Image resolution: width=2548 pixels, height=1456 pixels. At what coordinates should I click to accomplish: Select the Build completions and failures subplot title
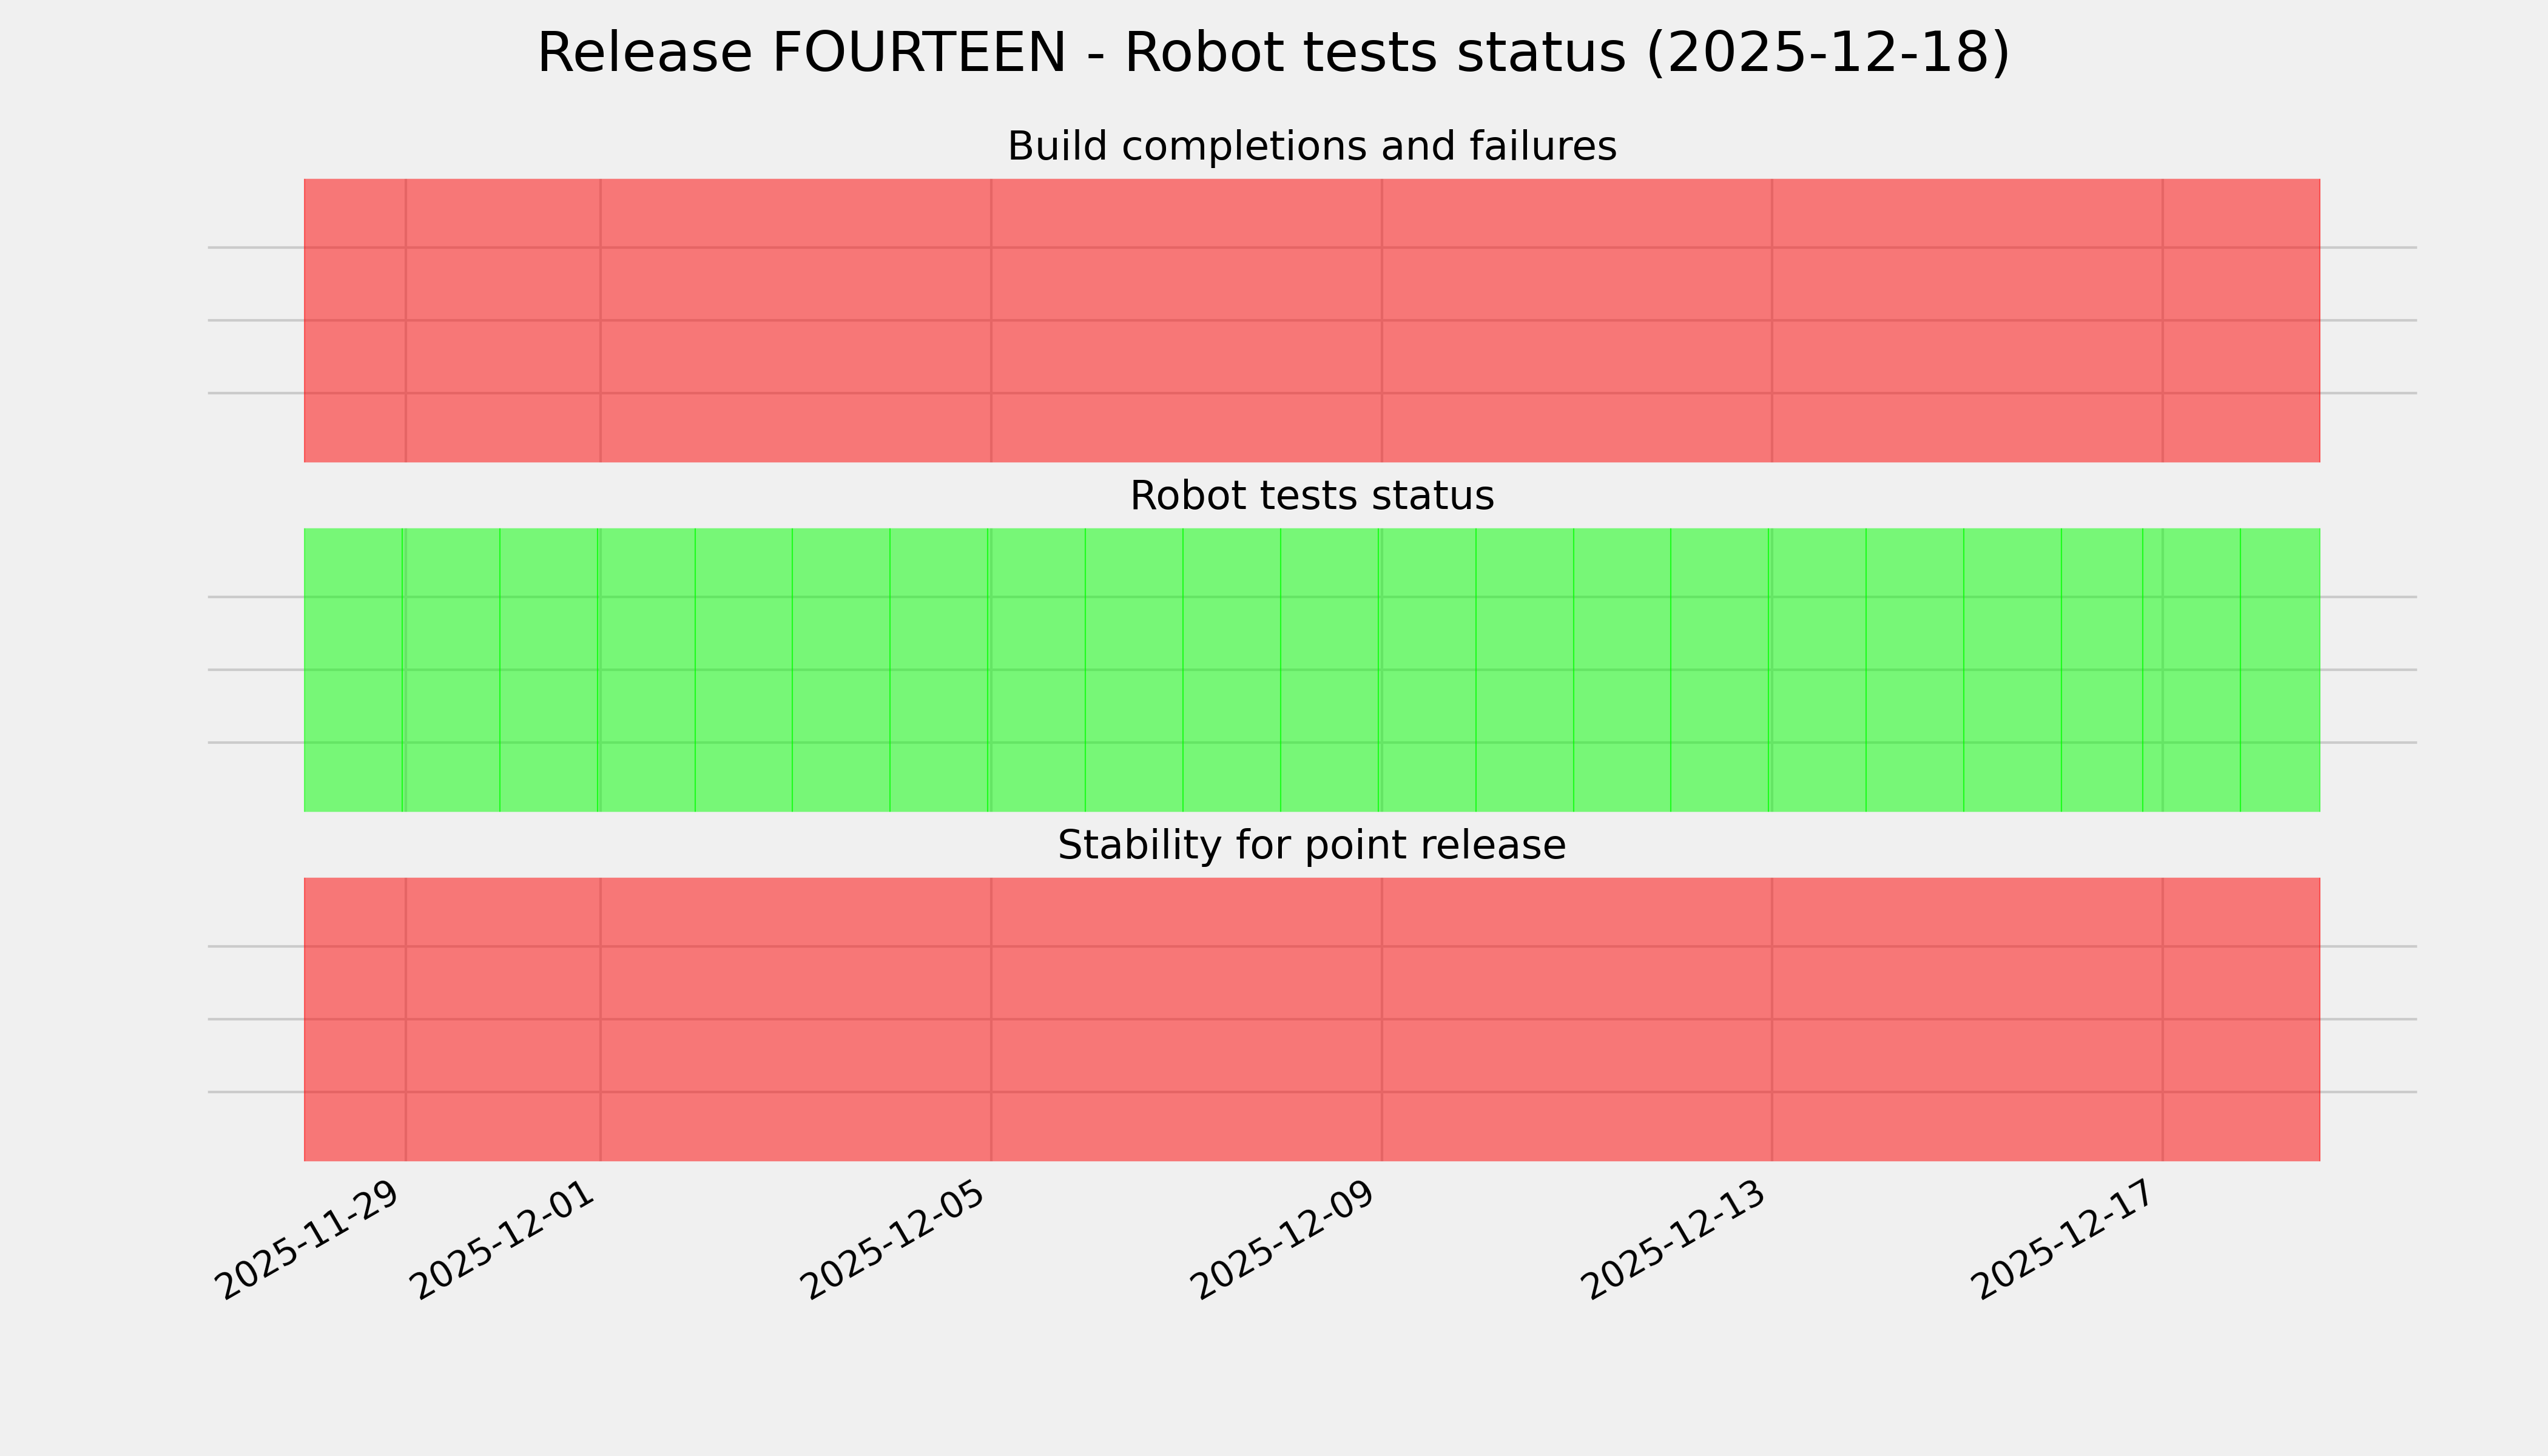tap(1311, 146)
